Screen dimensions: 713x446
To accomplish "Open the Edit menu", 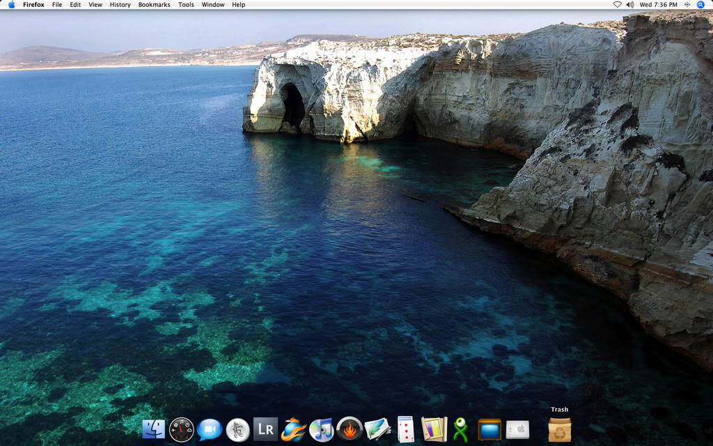I will pos(75,5).
